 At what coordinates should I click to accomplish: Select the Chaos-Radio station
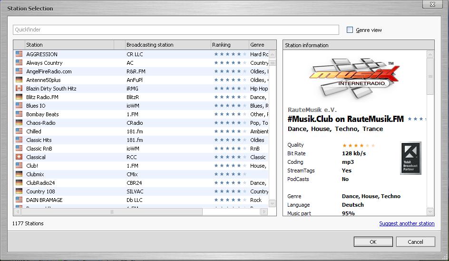[141, 123]
